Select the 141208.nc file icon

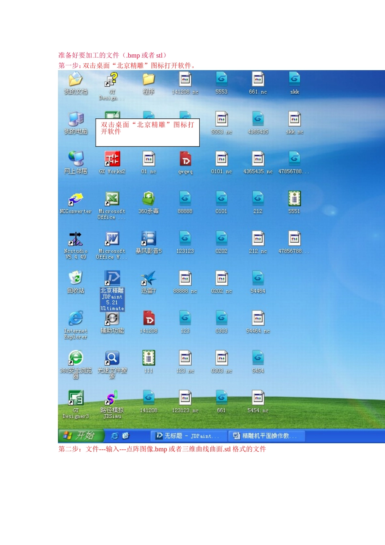click(185, 83)
